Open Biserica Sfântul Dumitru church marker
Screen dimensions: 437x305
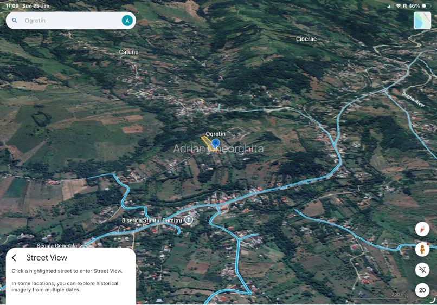(x=189, y=220)
